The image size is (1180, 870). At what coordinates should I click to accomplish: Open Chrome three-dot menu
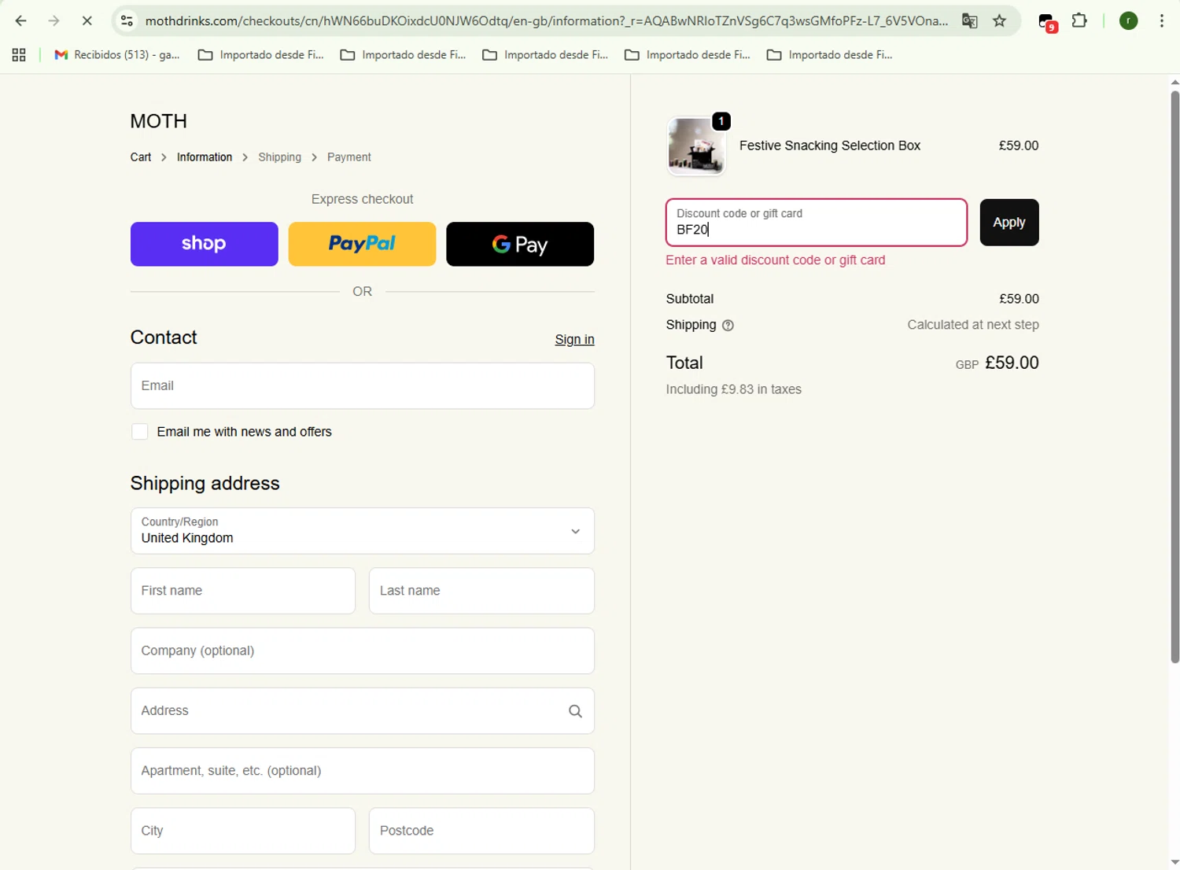(x=1162, y=21)
